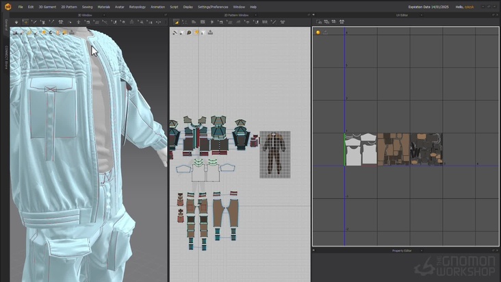Image resolution: width=501 pixels, height=282 pixels.
Task: Toggle the yellow sphere display icon in UV Editor
Action: click(x=318, y=32)
